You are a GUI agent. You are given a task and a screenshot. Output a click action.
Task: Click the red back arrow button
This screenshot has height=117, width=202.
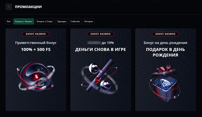(x=9, y=7)
